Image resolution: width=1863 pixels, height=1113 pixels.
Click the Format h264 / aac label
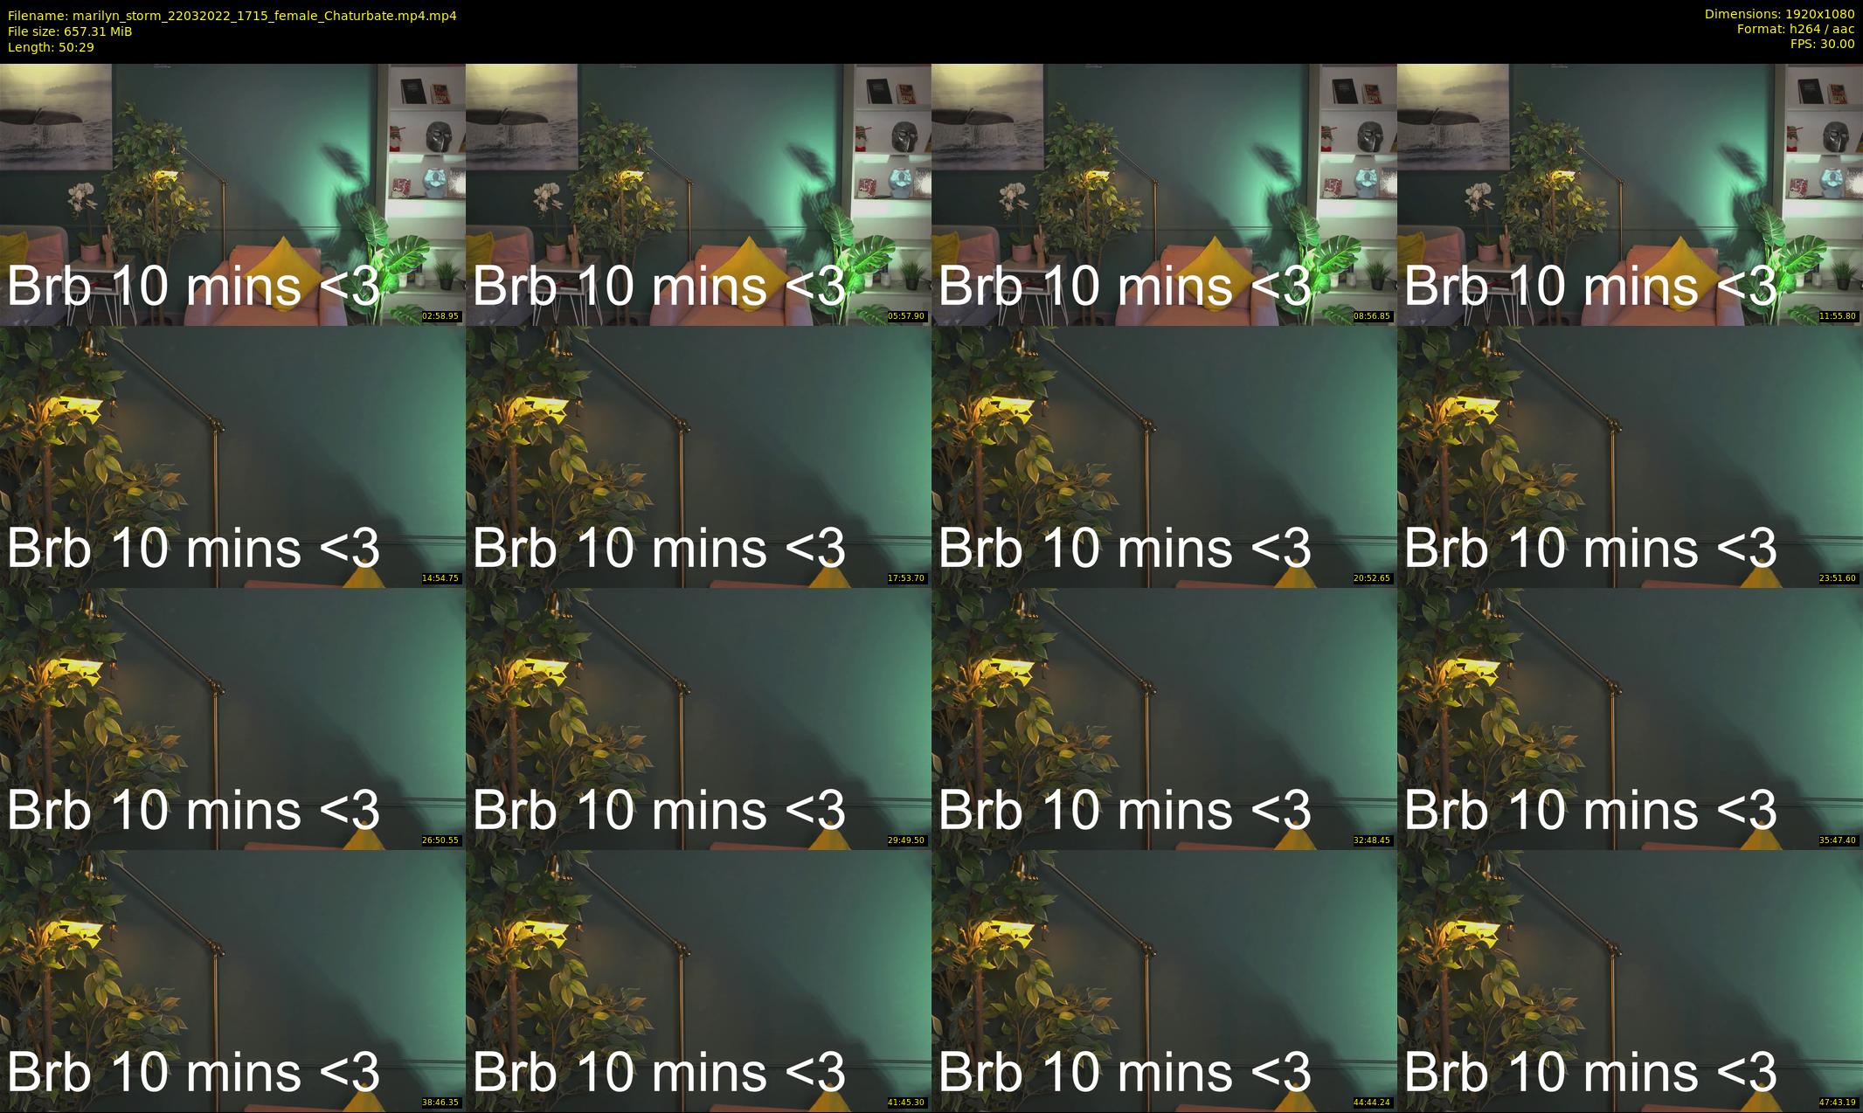1796,29
